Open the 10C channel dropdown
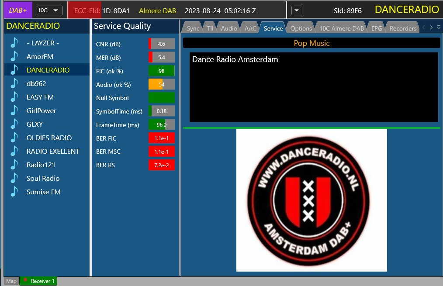This screenshot has height=286, width=443. tap(50, 10)
